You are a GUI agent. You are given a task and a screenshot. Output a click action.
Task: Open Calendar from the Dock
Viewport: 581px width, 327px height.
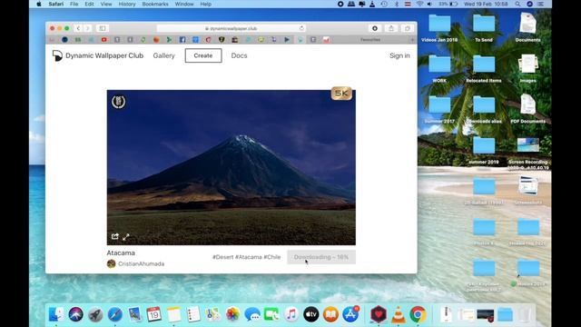coord(153,314)
